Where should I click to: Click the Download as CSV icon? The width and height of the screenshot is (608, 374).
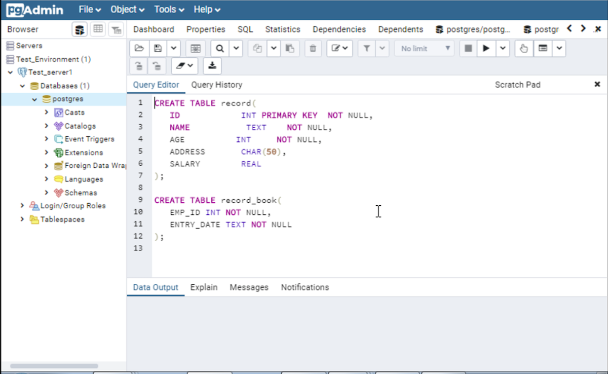pos(212,65)
